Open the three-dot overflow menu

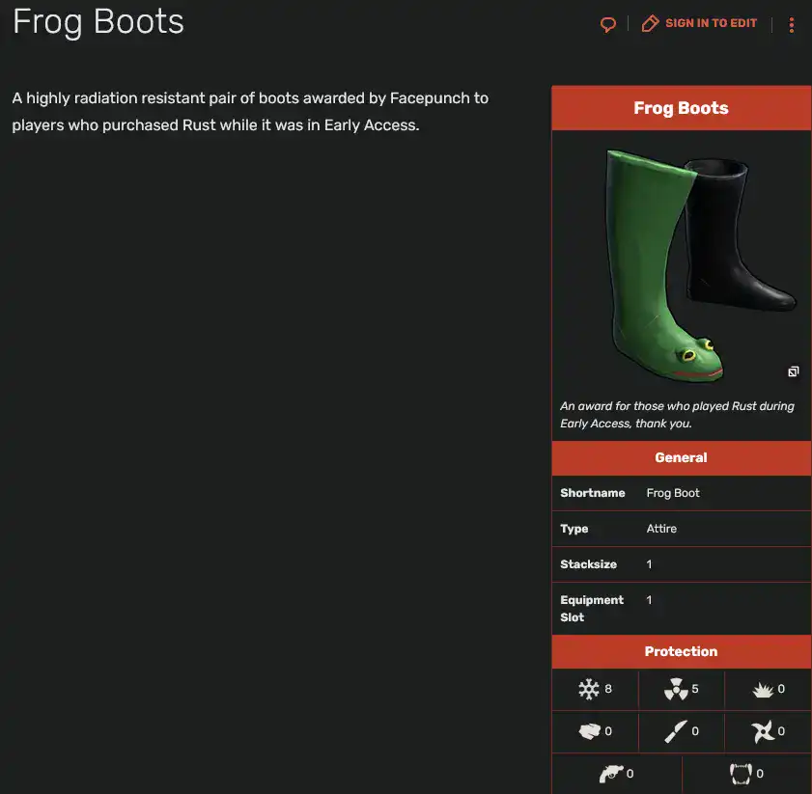[792, 23]
